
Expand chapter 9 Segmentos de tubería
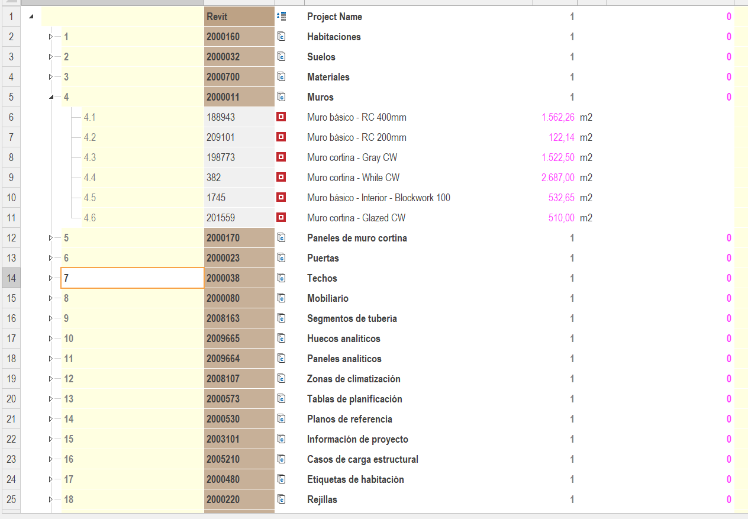coord(51,318)
